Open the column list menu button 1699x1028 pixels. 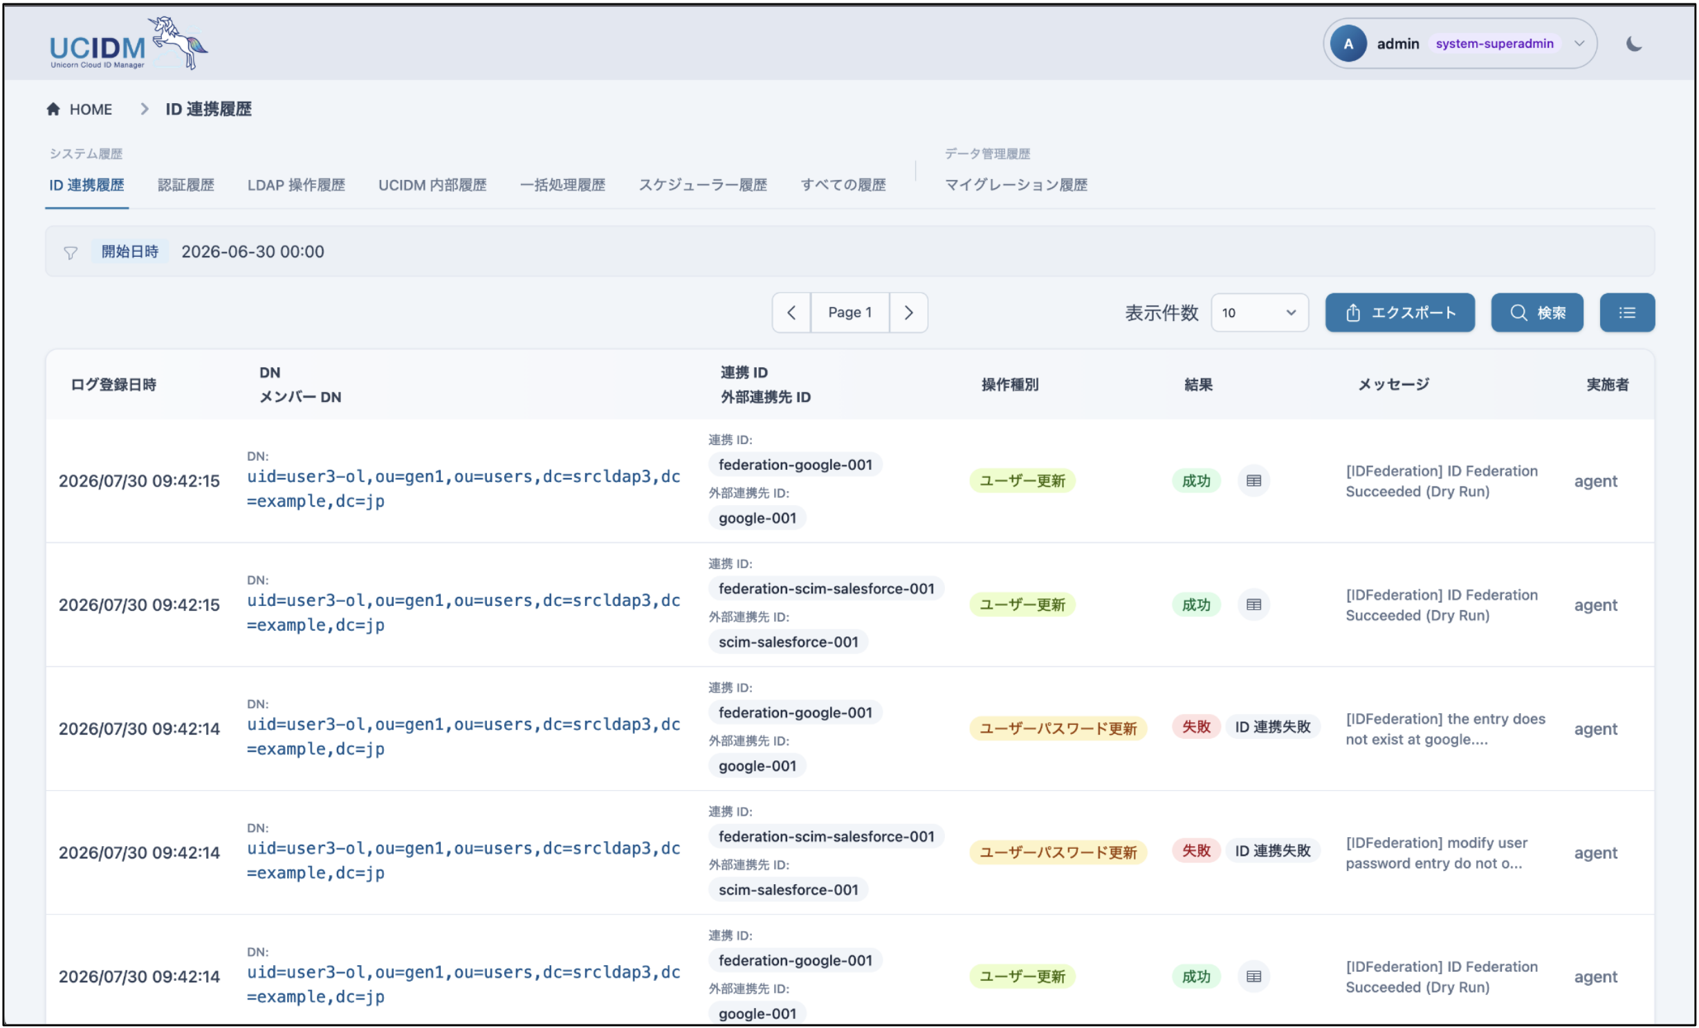click(1627, 313)
